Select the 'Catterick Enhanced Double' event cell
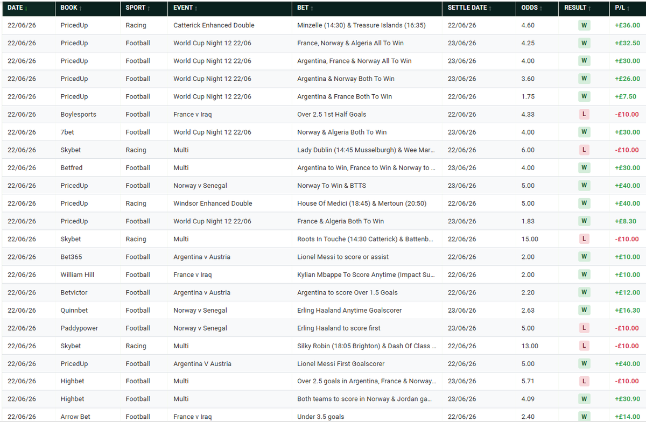The width and height of the screenshot is (646, 422). click(214, 25)
